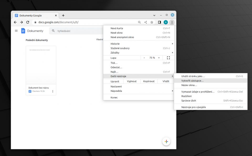Create new document with colorful plus button
Image resolution: width=252 pixels, height=156 pixels.
pyautogui.click(x=166, y=142)
